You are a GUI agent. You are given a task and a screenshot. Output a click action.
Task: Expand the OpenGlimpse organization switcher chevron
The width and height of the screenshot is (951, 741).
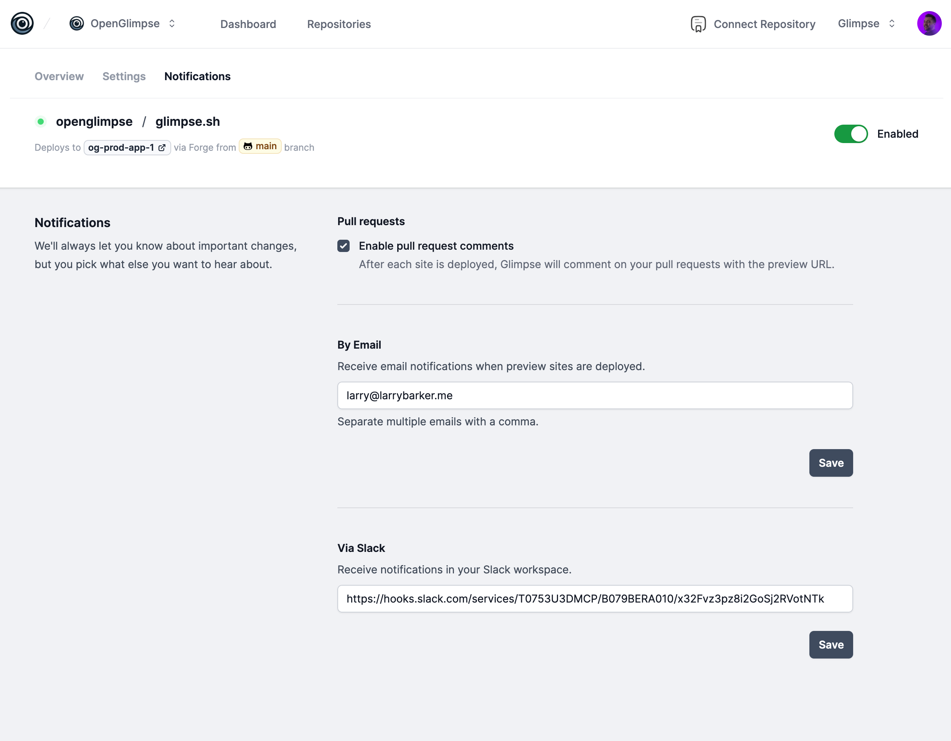pos(172,23)
